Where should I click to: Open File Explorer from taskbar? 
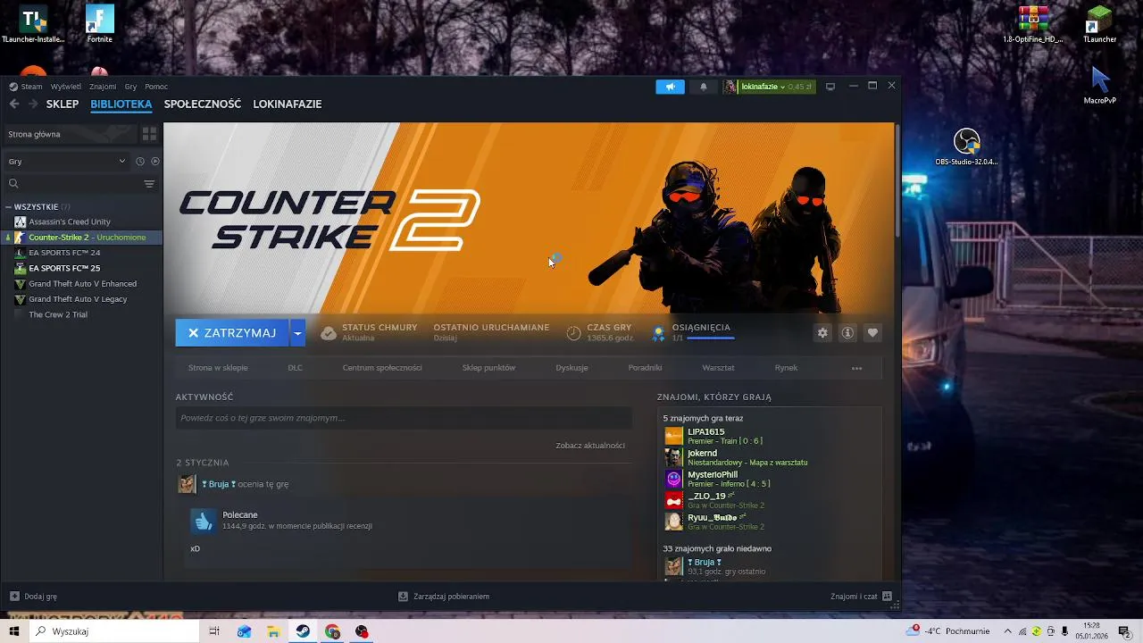[x=274, y=631]
